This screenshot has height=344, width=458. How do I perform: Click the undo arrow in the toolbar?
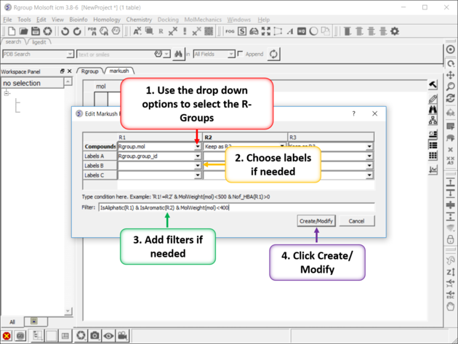(65, 31)
